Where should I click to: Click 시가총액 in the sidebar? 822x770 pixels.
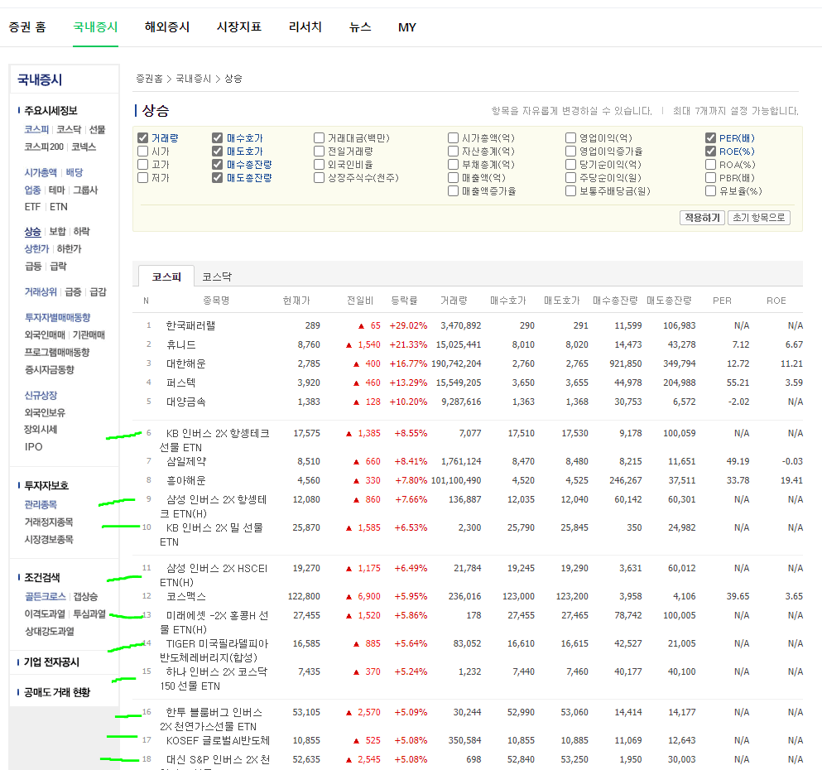click(41, 172)
